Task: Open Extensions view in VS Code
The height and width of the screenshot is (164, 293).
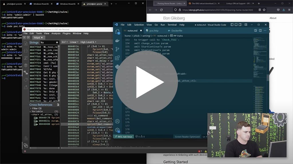Action: 117,58
